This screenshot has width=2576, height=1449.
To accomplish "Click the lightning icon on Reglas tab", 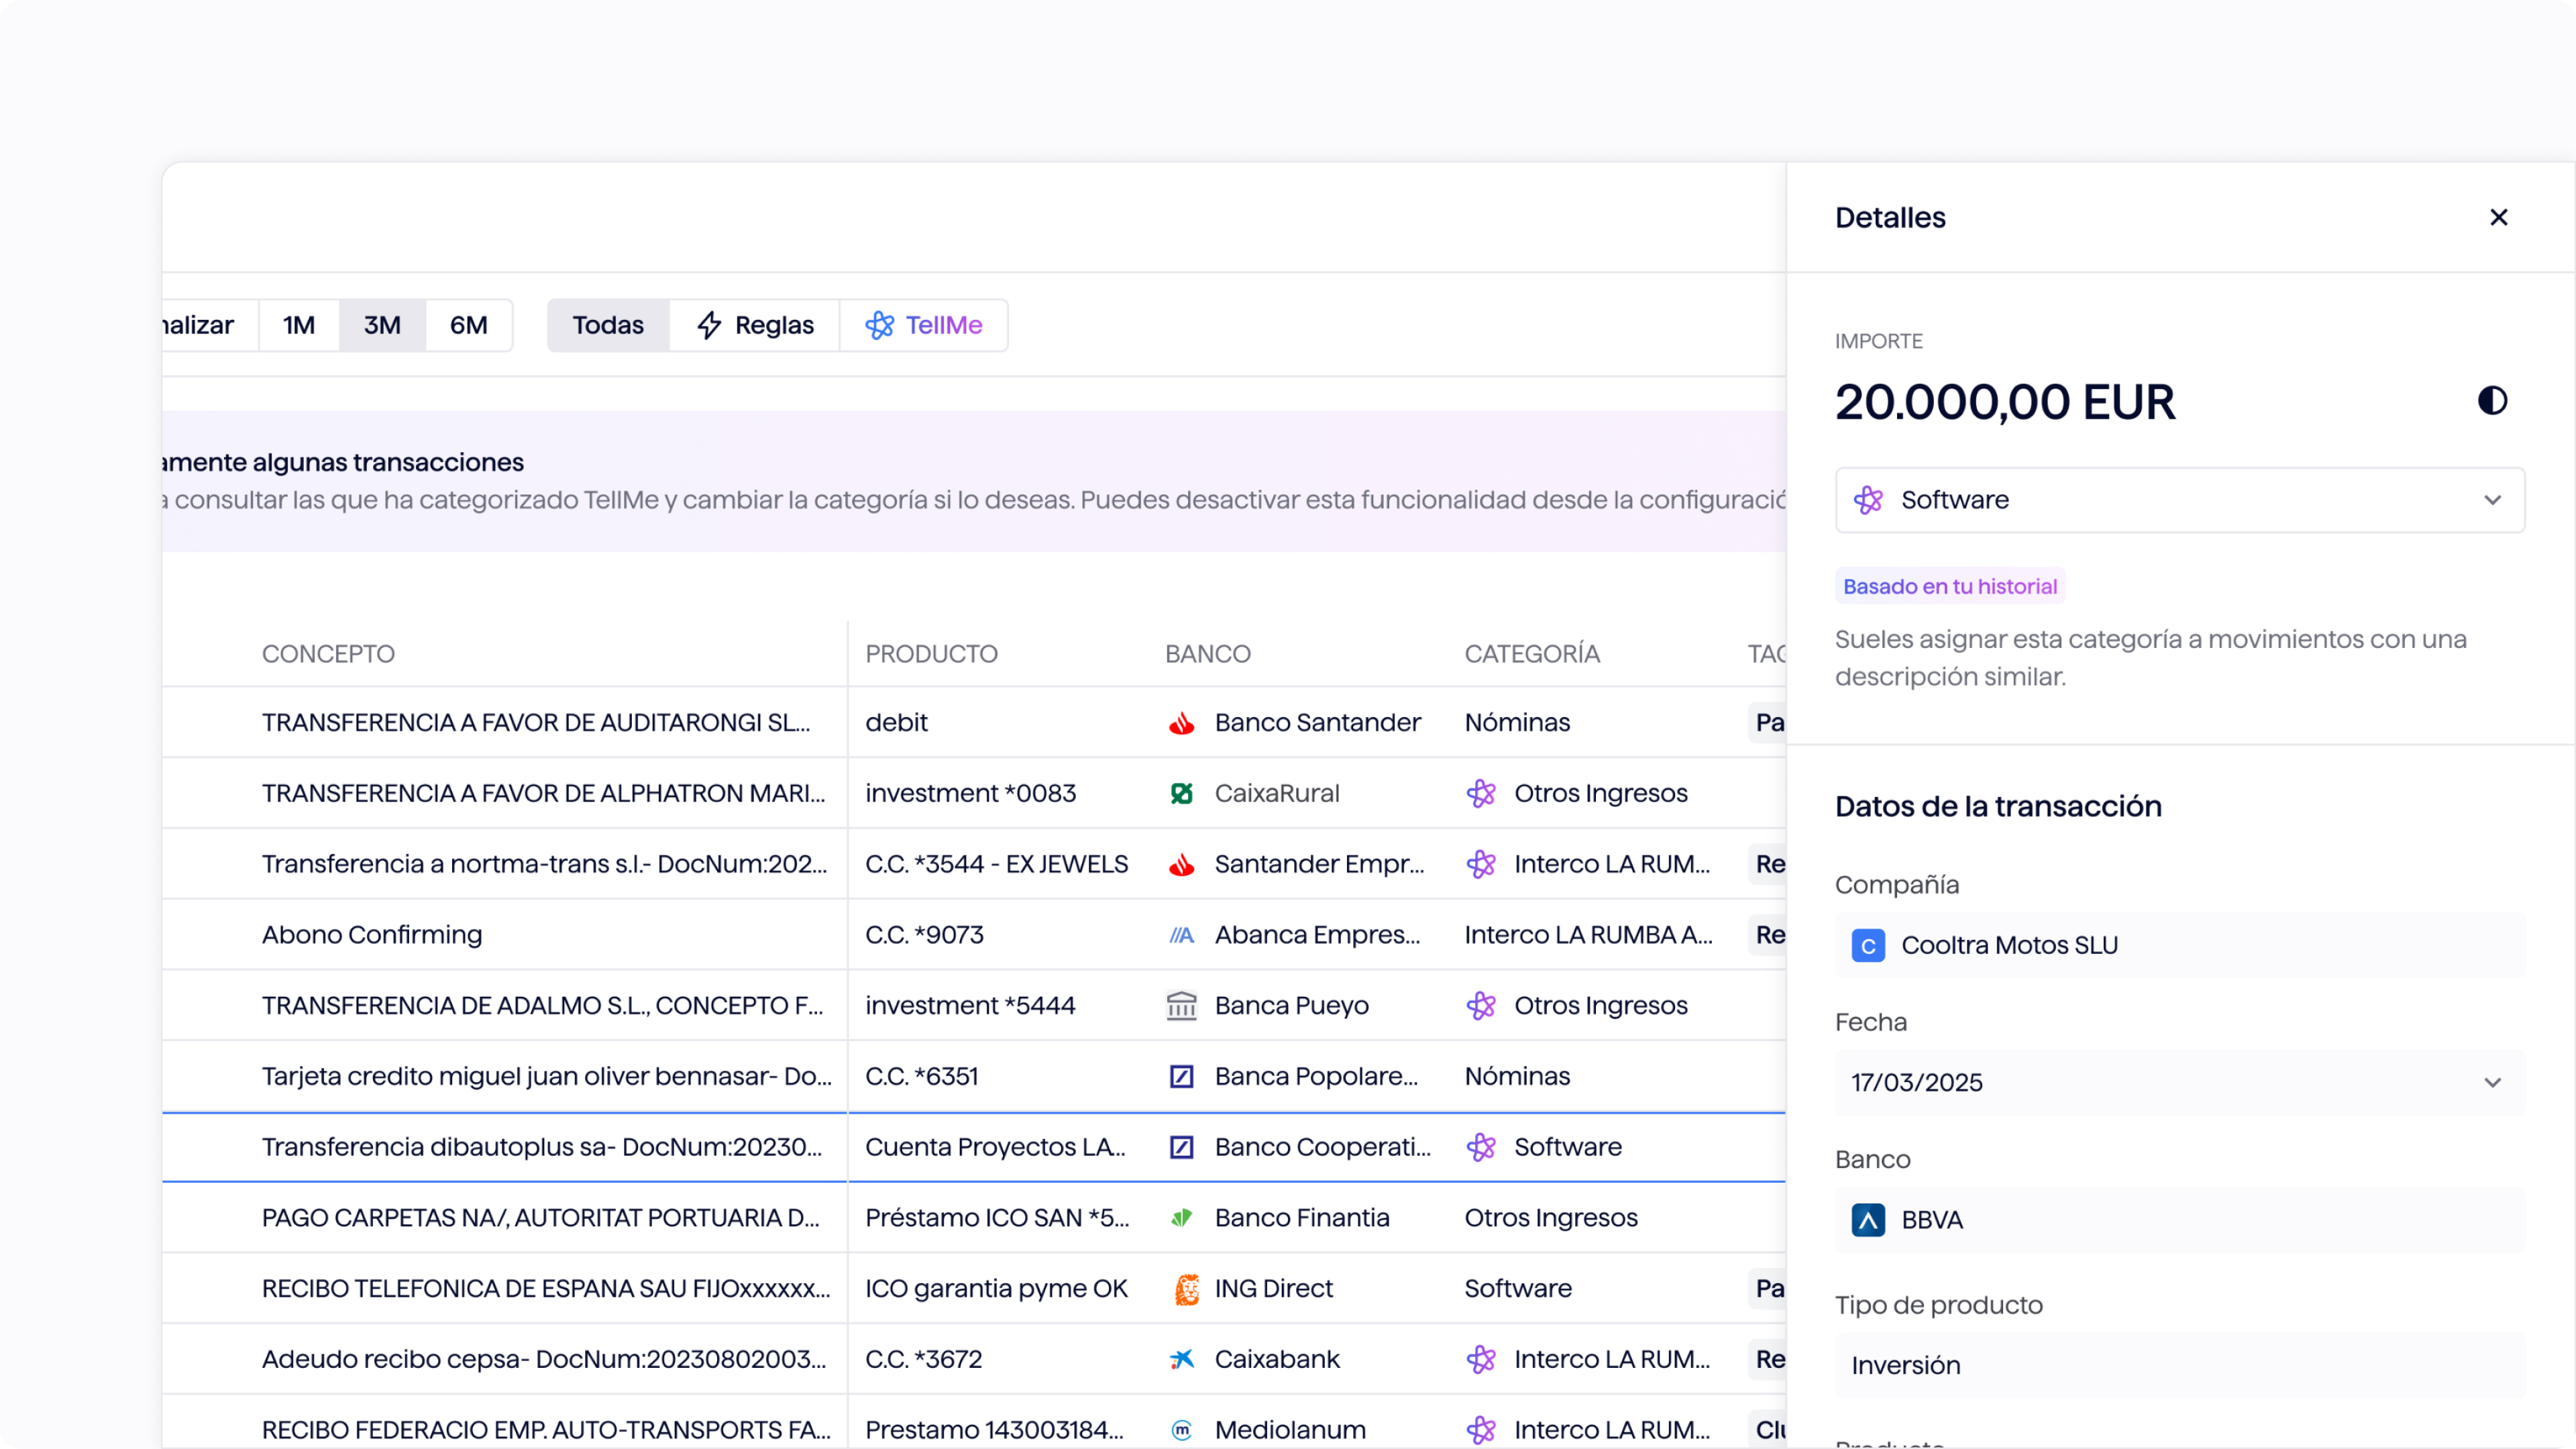I will (x=709, y=325).
